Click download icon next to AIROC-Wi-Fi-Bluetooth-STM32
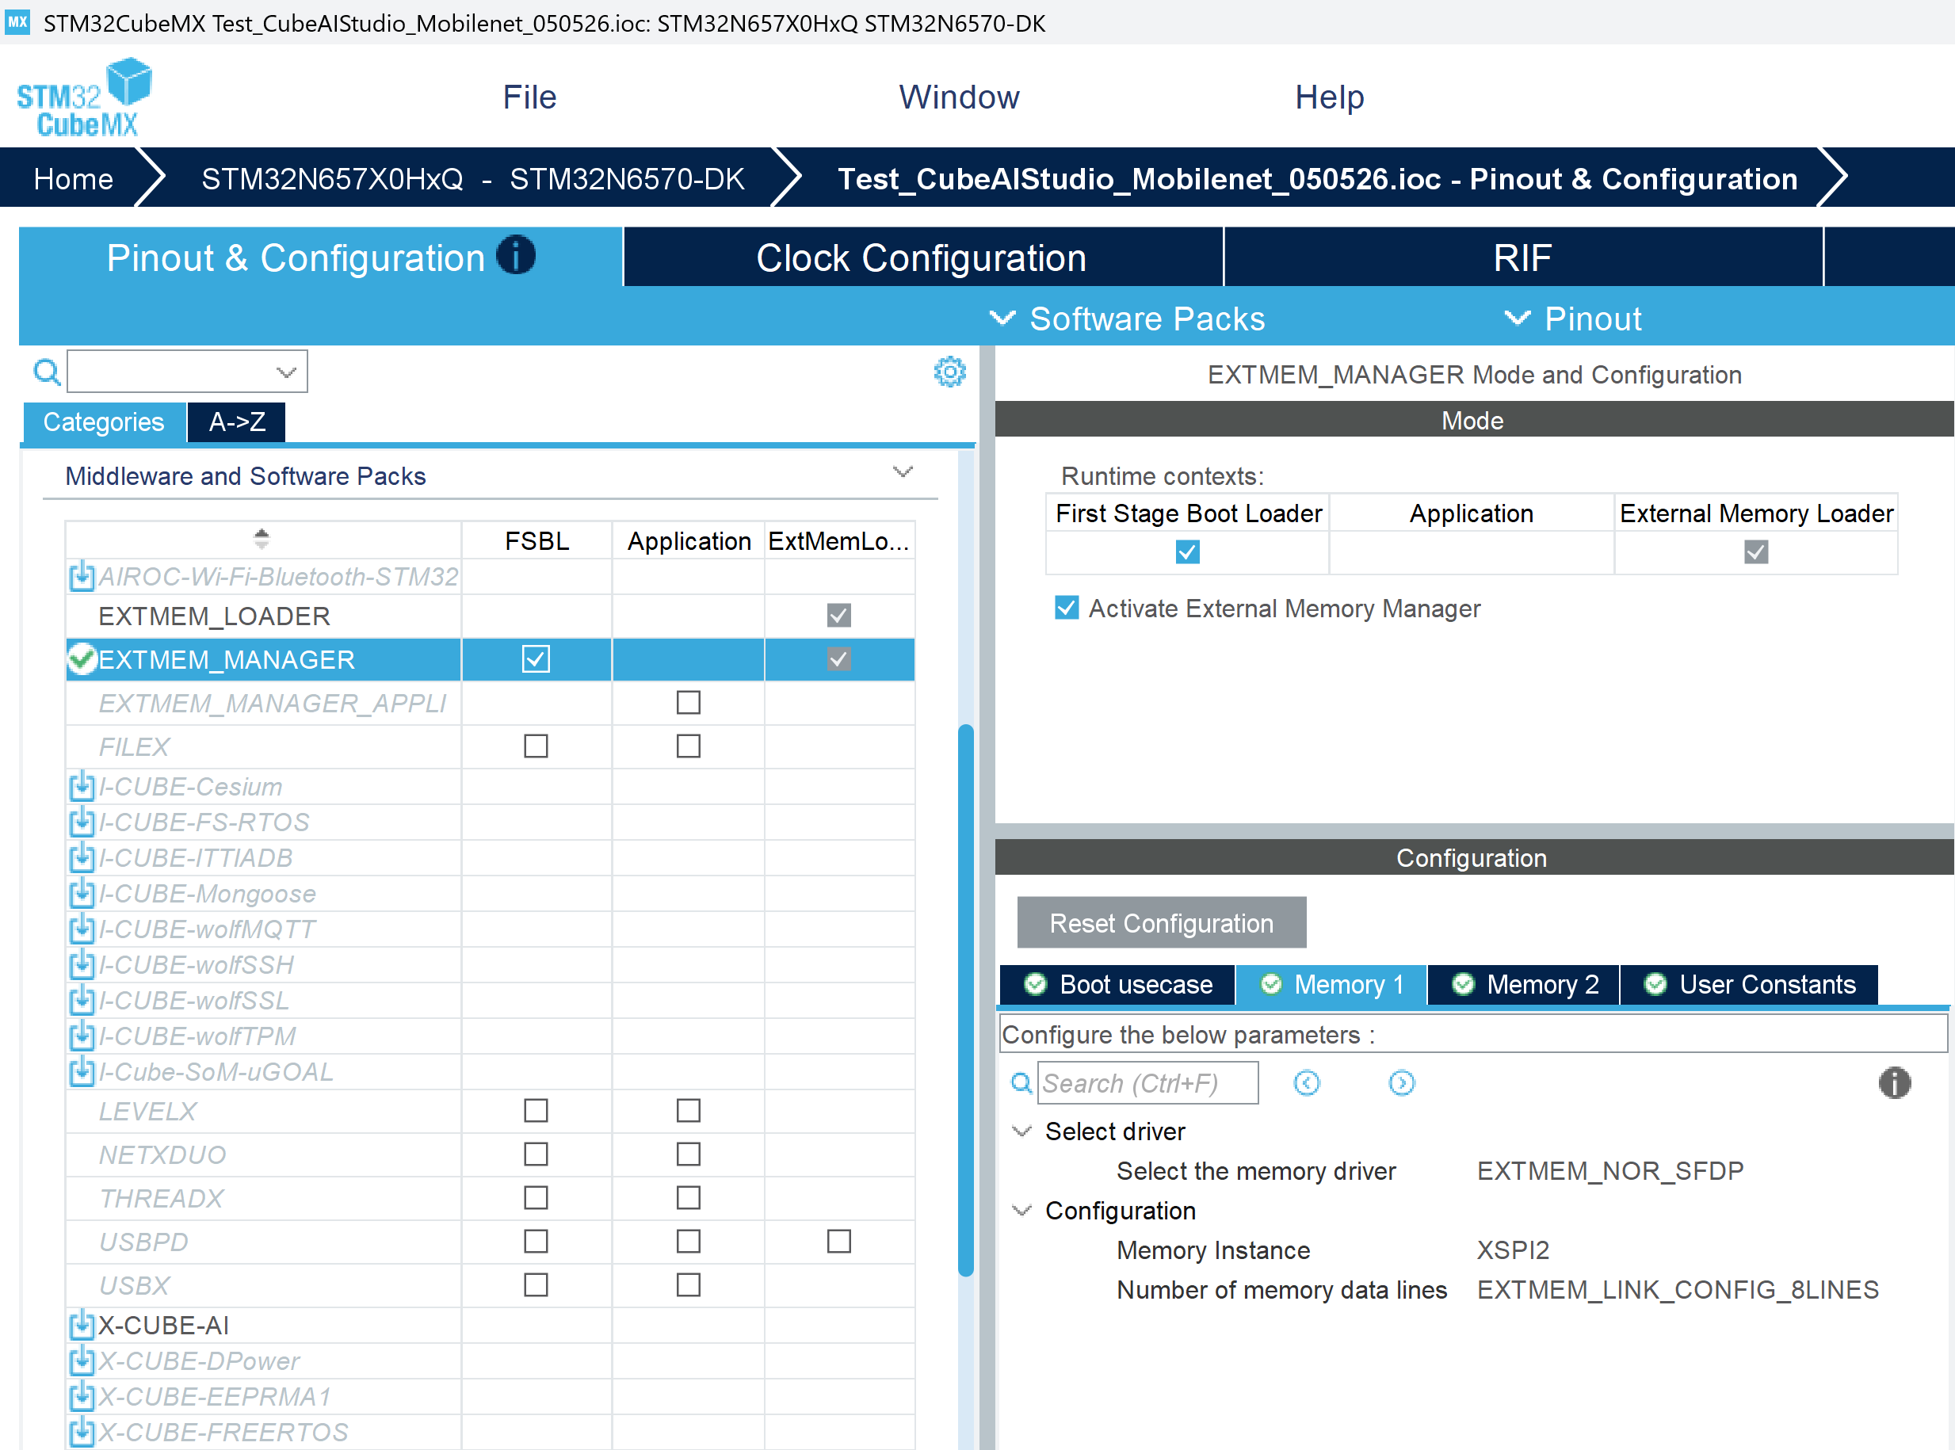Viewport: 1955px width, 1450px height. (82, 576)
